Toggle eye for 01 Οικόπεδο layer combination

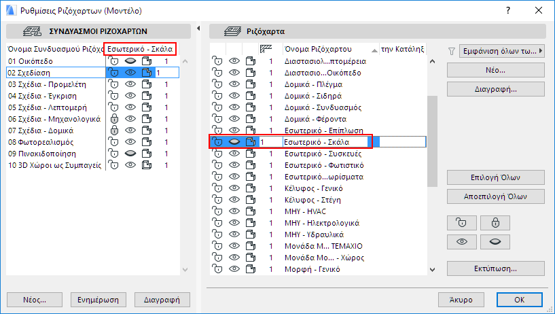(130, 61)
